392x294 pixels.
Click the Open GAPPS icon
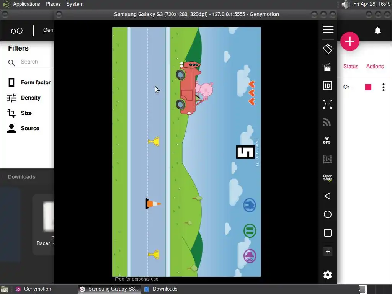328,178
